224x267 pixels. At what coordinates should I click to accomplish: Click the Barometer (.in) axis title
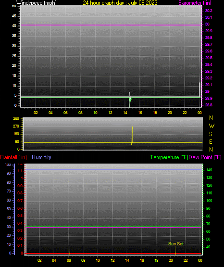[x=195, y=3]
